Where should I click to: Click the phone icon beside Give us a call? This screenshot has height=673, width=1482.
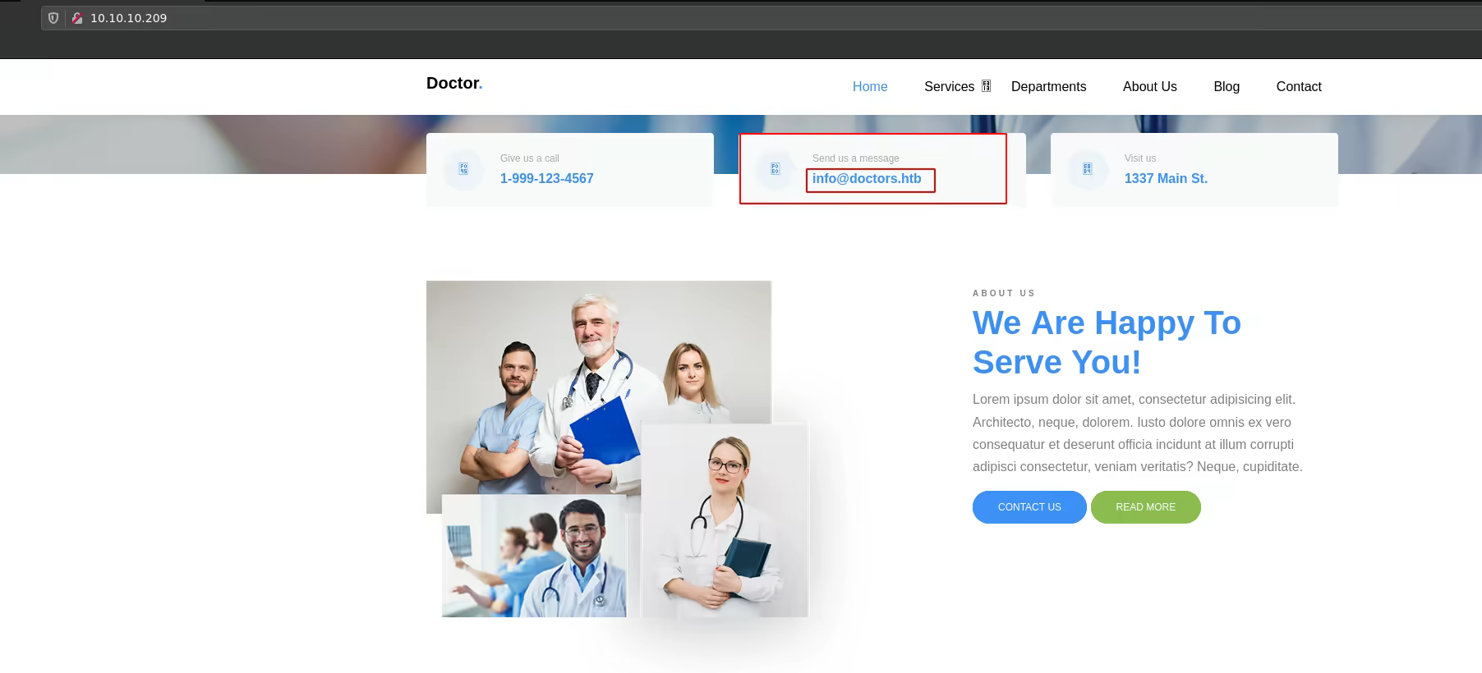[463, 169]
